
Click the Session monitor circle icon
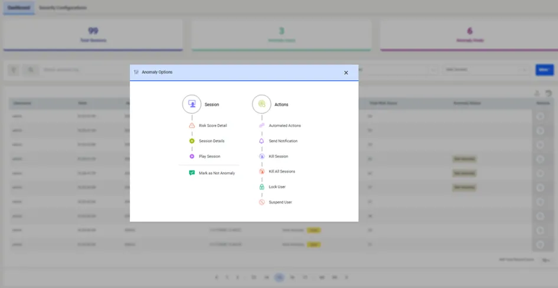coord(192,104)
